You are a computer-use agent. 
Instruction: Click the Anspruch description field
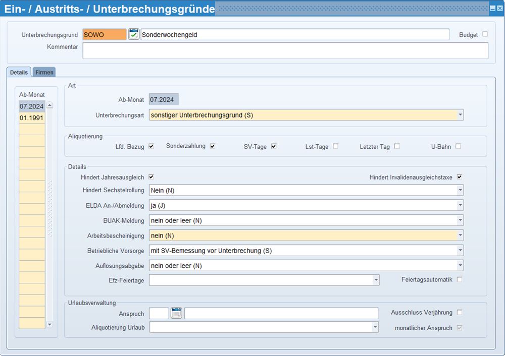click(x=281, y=313)
